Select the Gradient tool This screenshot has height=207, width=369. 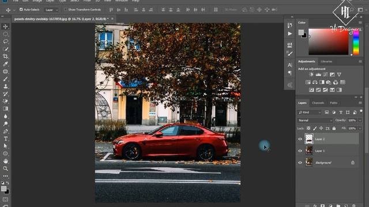point(5,109)
